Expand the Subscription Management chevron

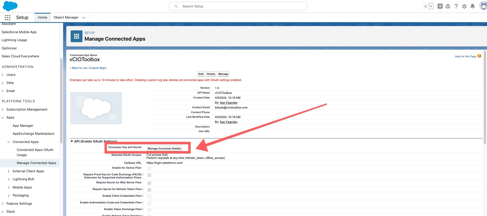tap(3, 110)
